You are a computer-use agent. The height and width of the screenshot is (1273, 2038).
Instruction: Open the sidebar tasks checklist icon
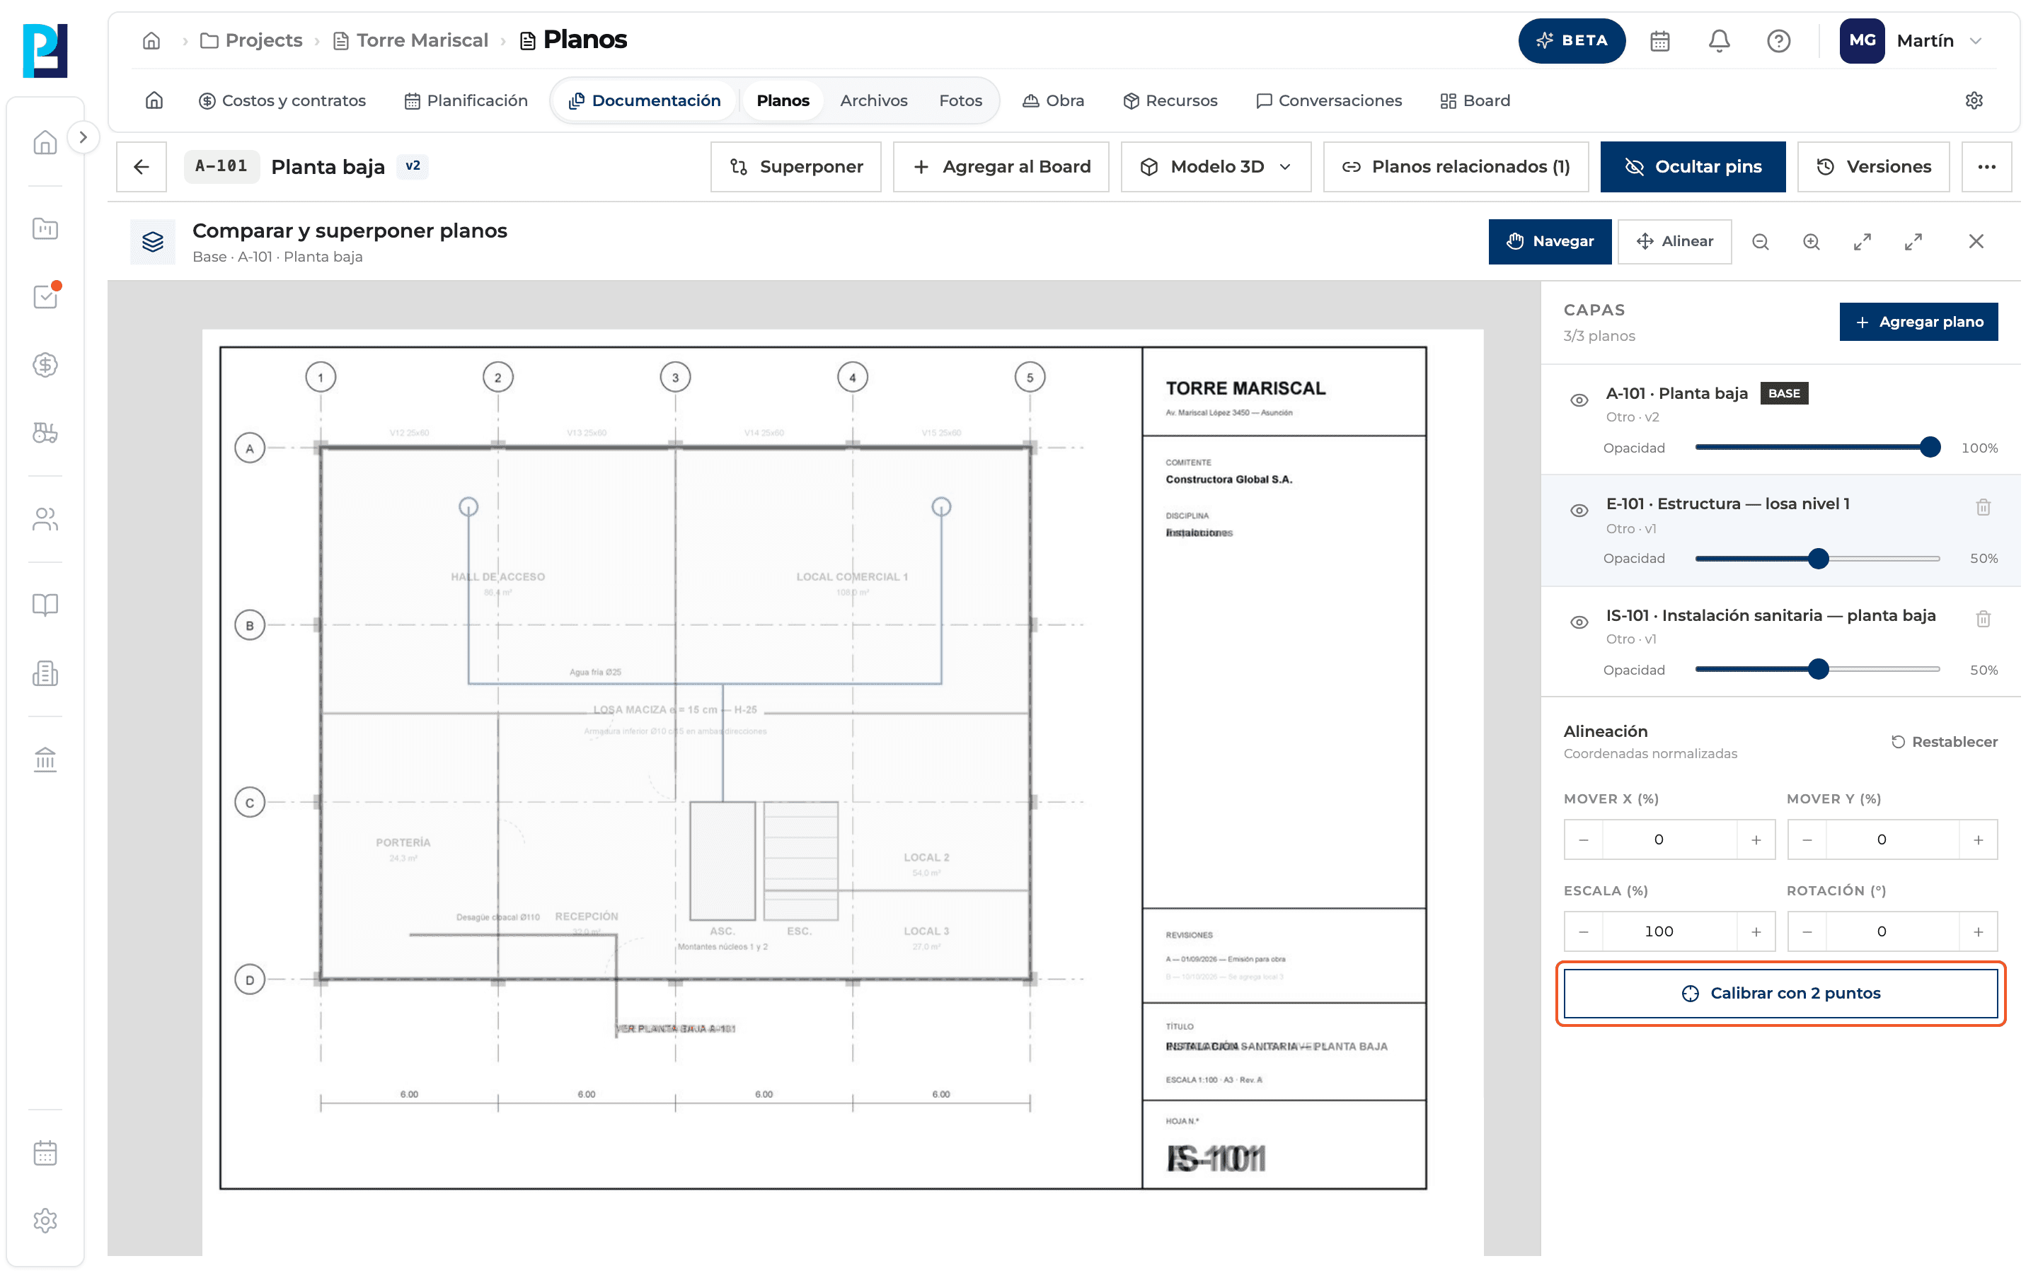(45, 296)
